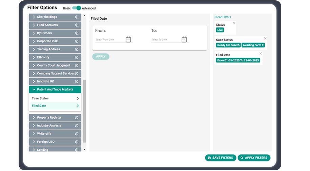
Task: Click the Apply Filters button
Action: tap(254, 158)
